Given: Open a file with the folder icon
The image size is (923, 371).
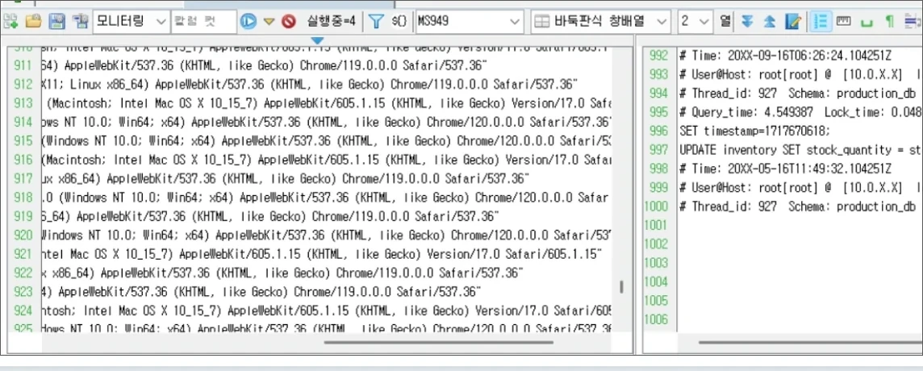Looking at the screenshot, I should [x=34, y=22].
